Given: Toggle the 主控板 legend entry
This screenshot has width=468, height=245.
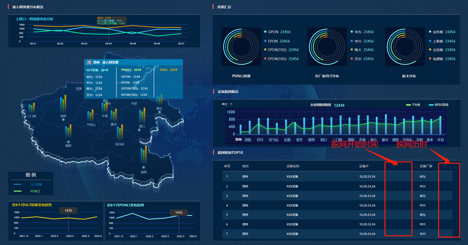Looking at the screenshot, I should 442,50.
